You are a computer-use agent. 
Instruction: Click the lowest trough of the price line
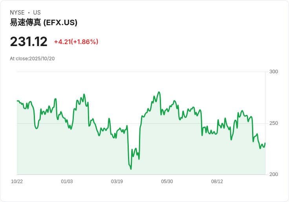[131, 169]
